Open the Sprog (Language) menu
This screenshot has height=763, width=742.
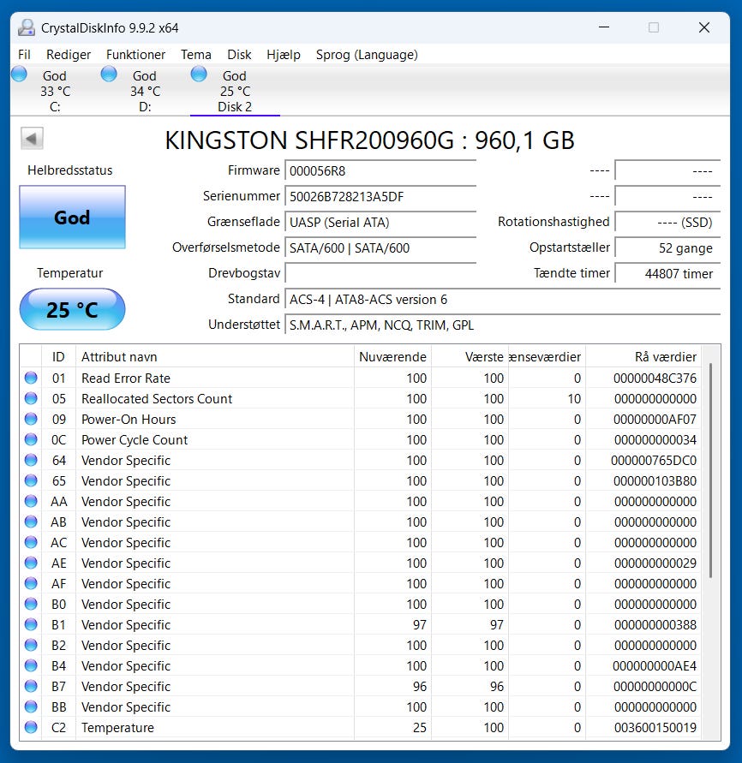(x=367, y=55)
